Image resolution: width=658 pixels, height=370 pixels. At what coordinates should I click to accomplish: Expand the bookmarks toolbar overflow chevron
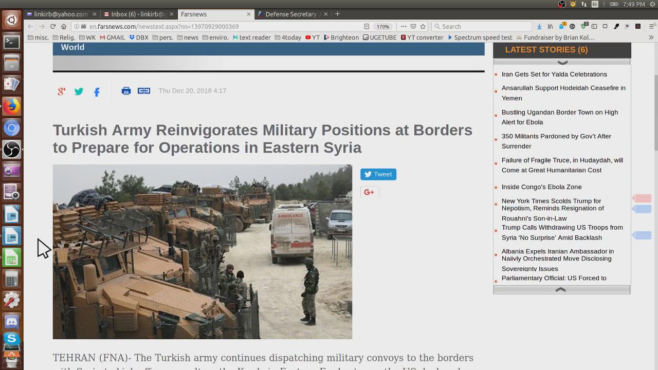(x=651, y=38)
